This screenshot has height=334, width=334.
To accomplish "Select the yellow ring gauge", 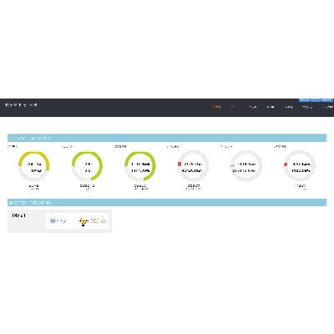I will [34, 166].
